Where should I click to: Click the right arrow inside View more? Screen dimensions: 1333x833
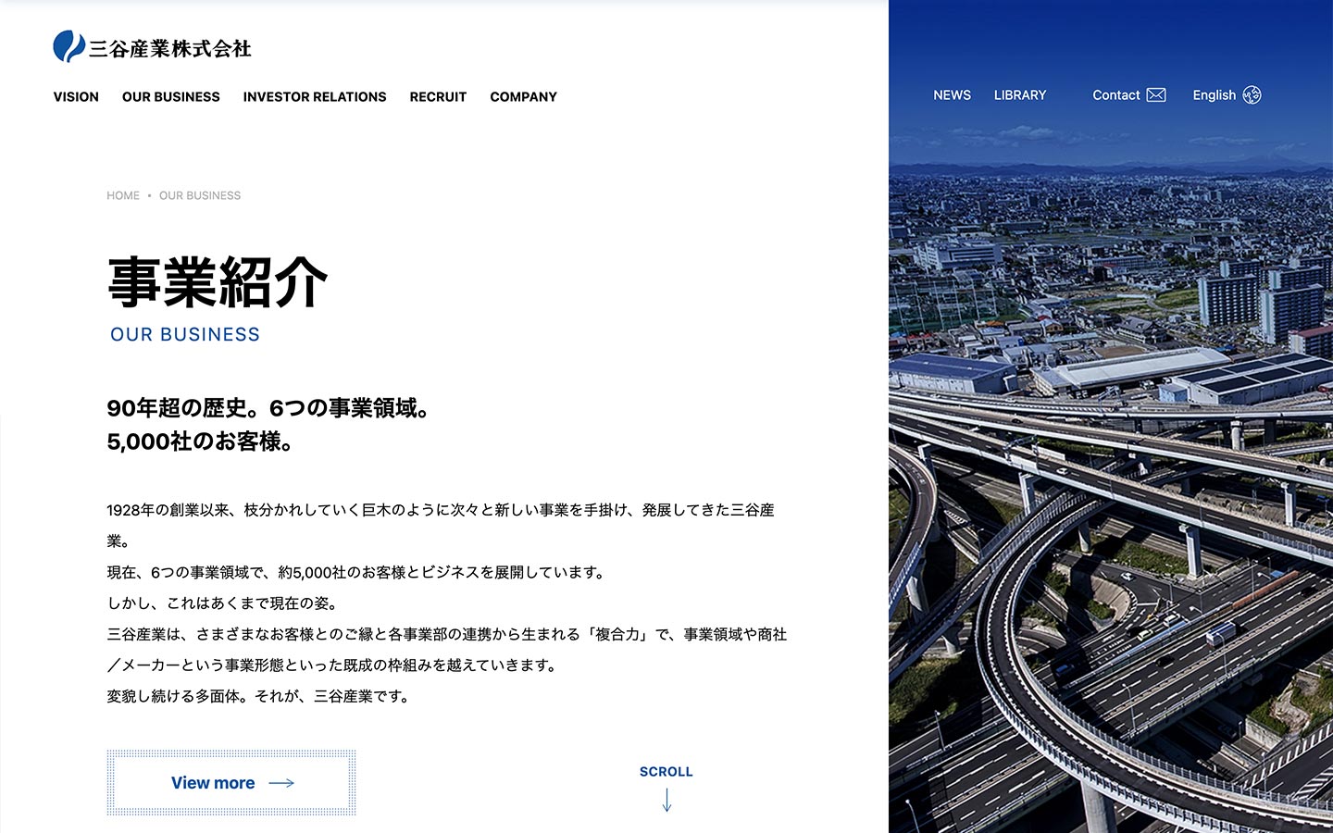pos(281,783)
